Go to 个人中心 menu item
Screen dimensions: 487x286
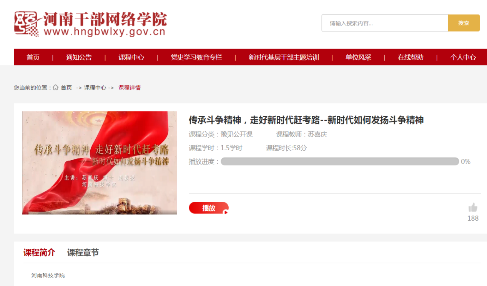pyautogui.click(x=463, y=57)
